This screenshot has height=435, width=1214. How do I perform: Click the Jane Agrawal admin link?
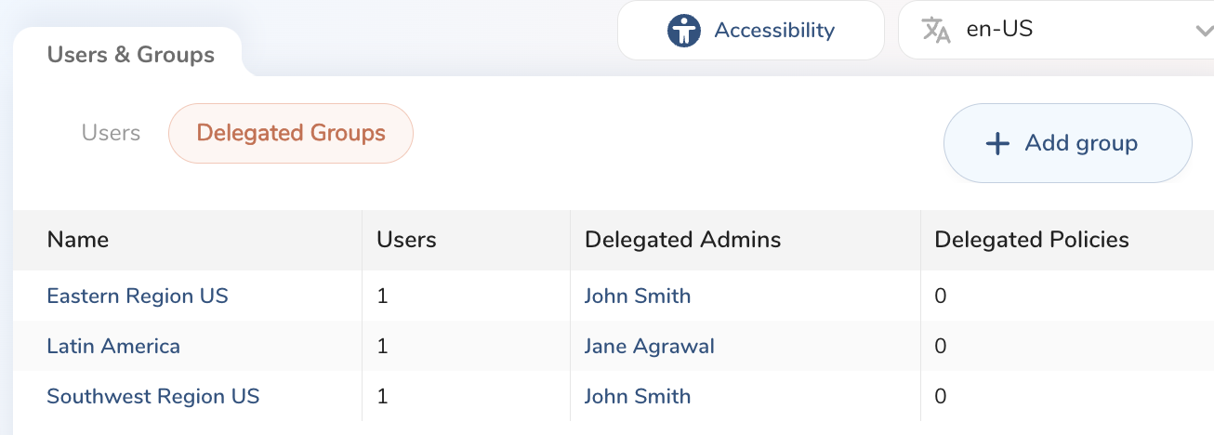pos(650,347)
